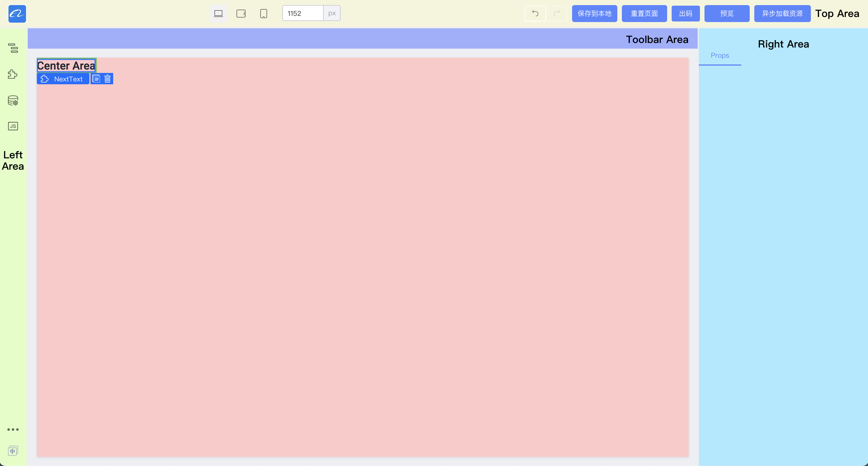Switch to desktop viewport mode
868x466 pixels.
pyautogui.click(x=218, y=14)
